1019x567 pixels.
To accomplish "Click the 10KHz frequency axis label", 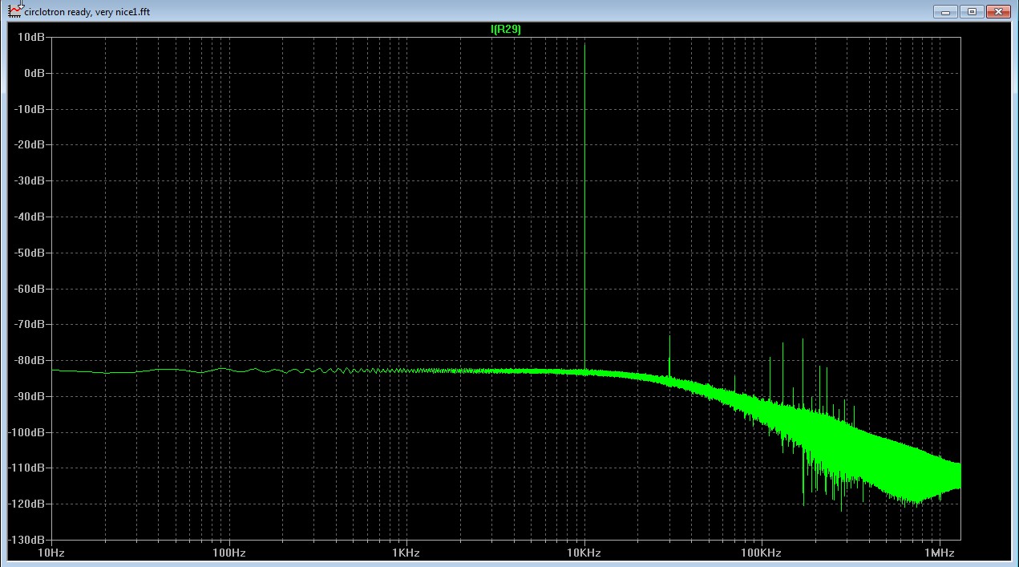I will pos(584,553).
